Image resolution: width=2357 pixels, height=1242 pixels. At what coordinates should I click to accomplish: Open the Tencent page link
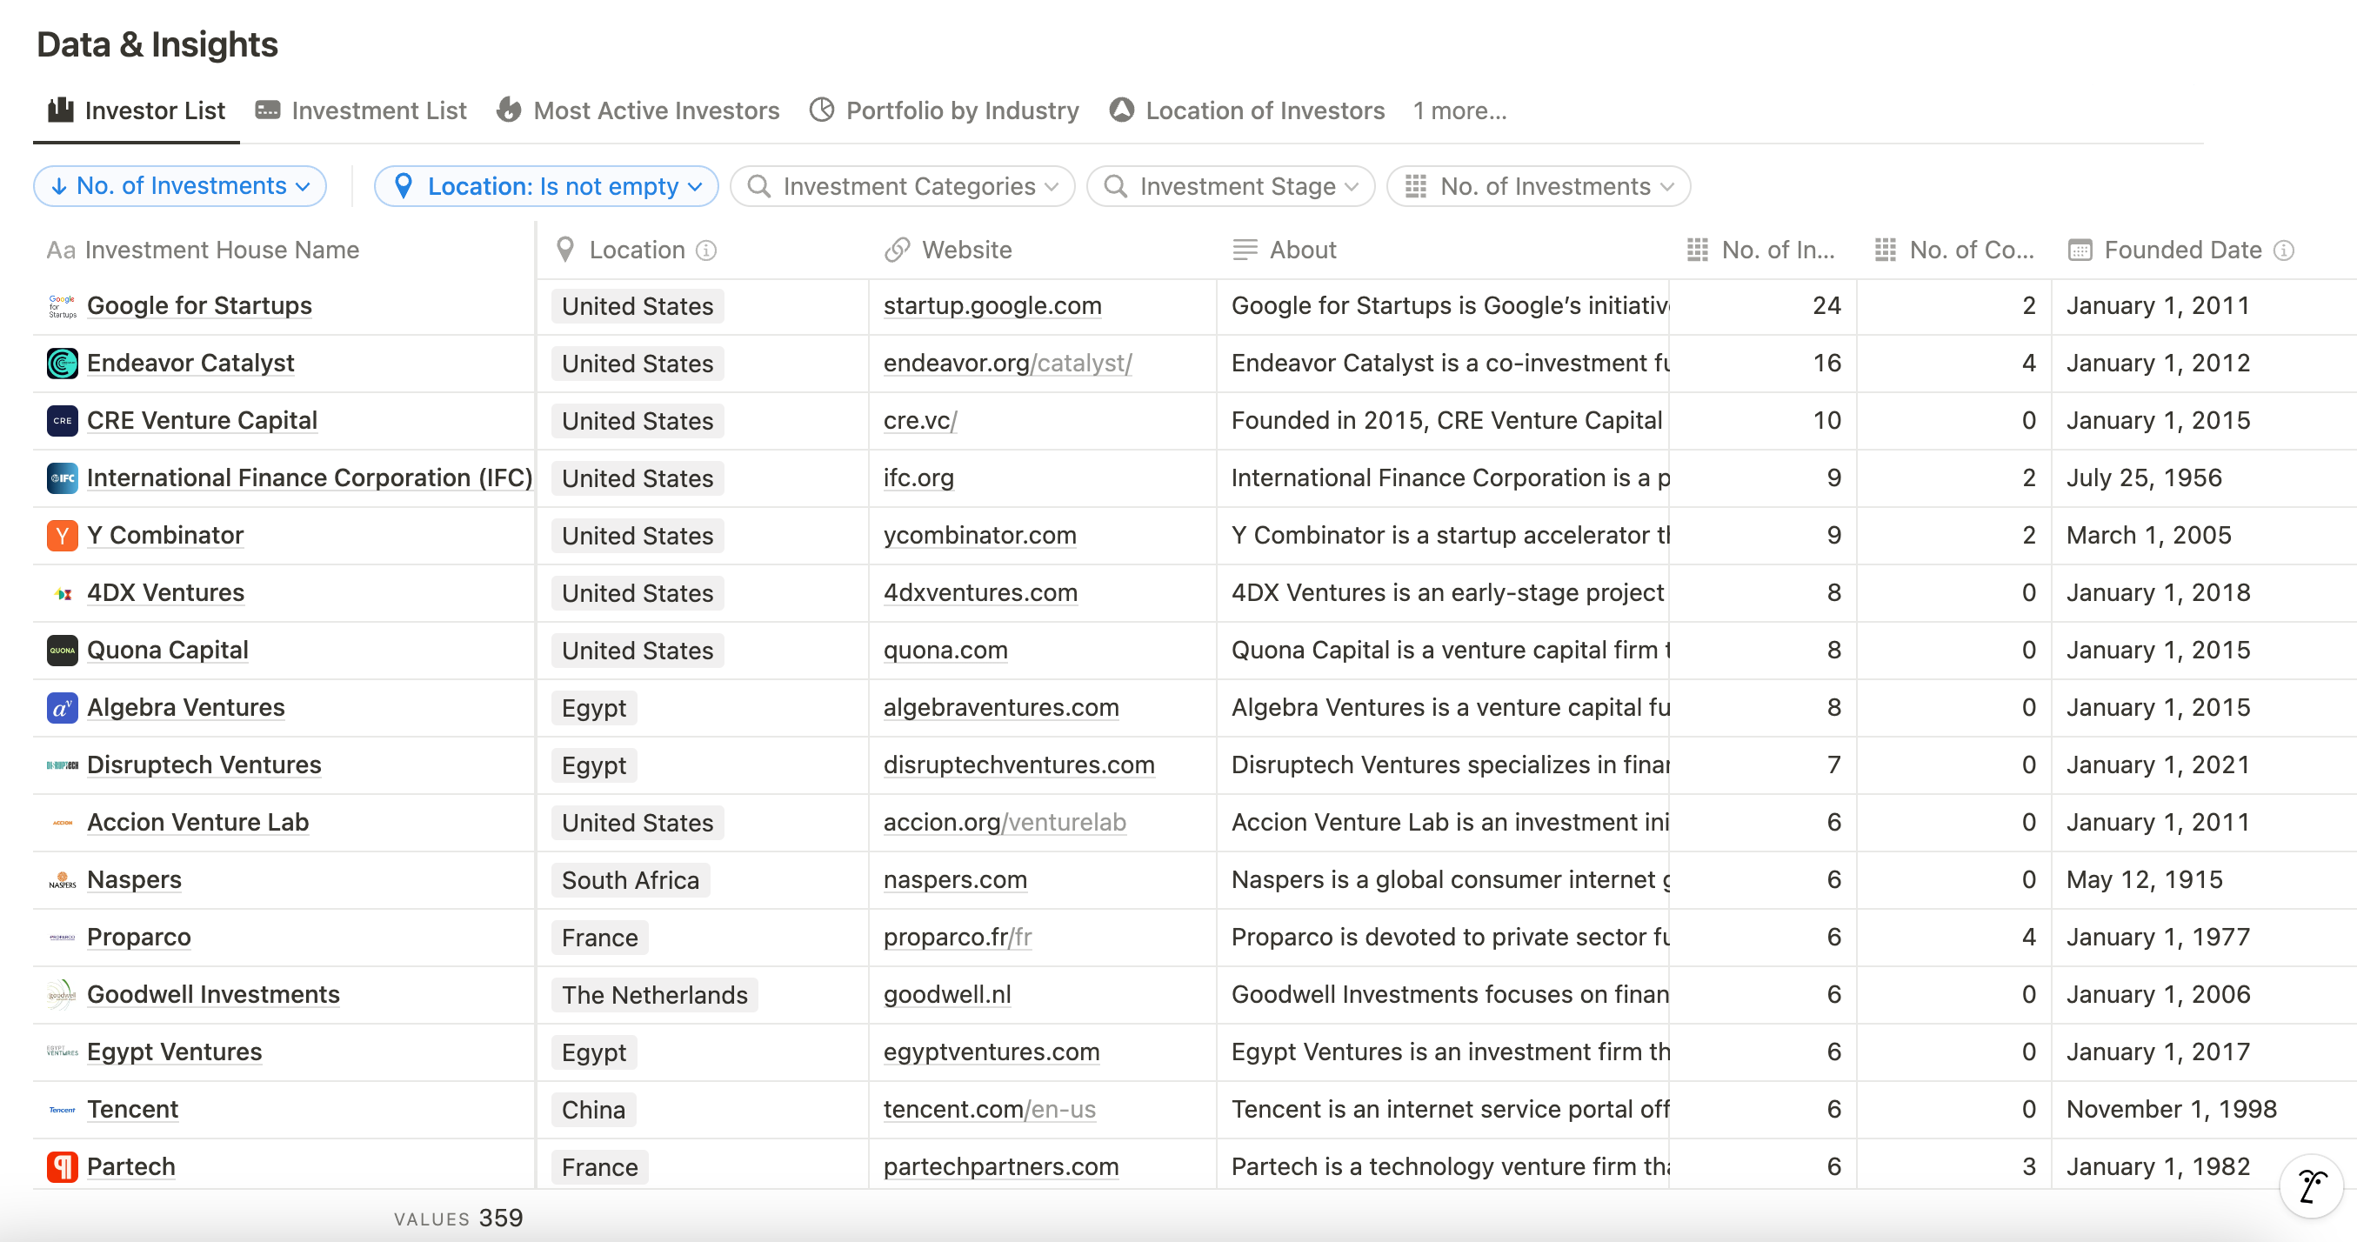133,1109
